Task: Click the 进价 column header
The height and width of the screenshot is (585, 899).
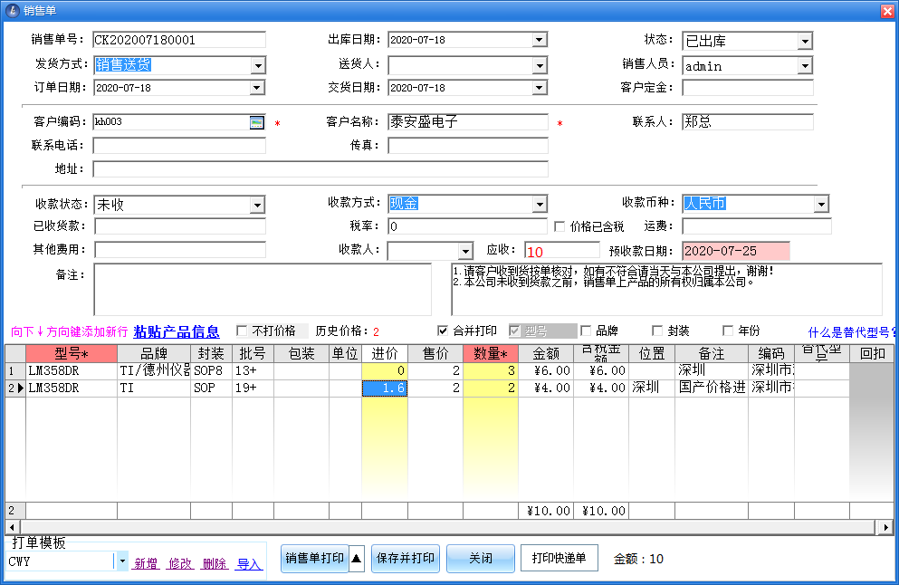Action: click(x=385, y=353)
